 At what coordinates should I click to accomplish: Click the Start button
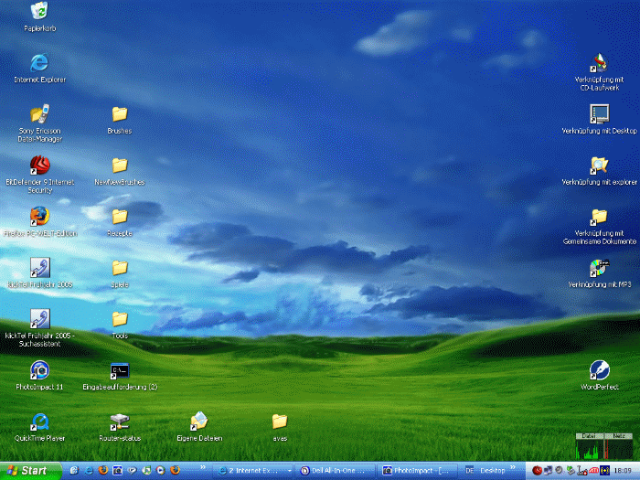31,471
